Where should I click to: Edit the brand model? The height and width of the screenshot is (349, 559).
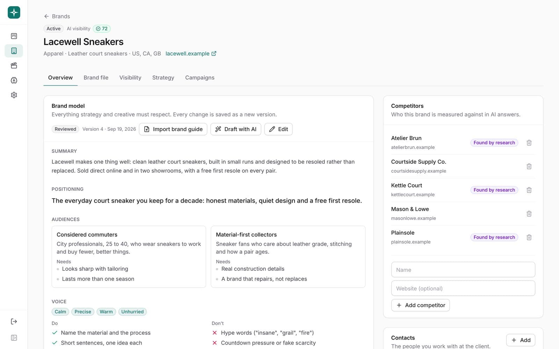pos(278,129)
